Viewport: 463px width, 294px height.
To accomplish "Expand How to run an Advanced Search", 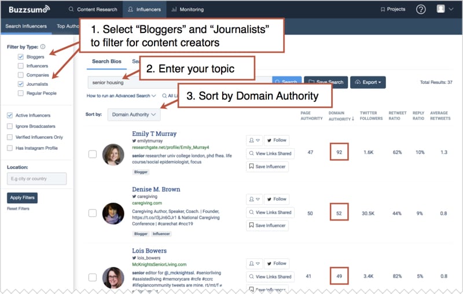I will click(x=121, y=95).
